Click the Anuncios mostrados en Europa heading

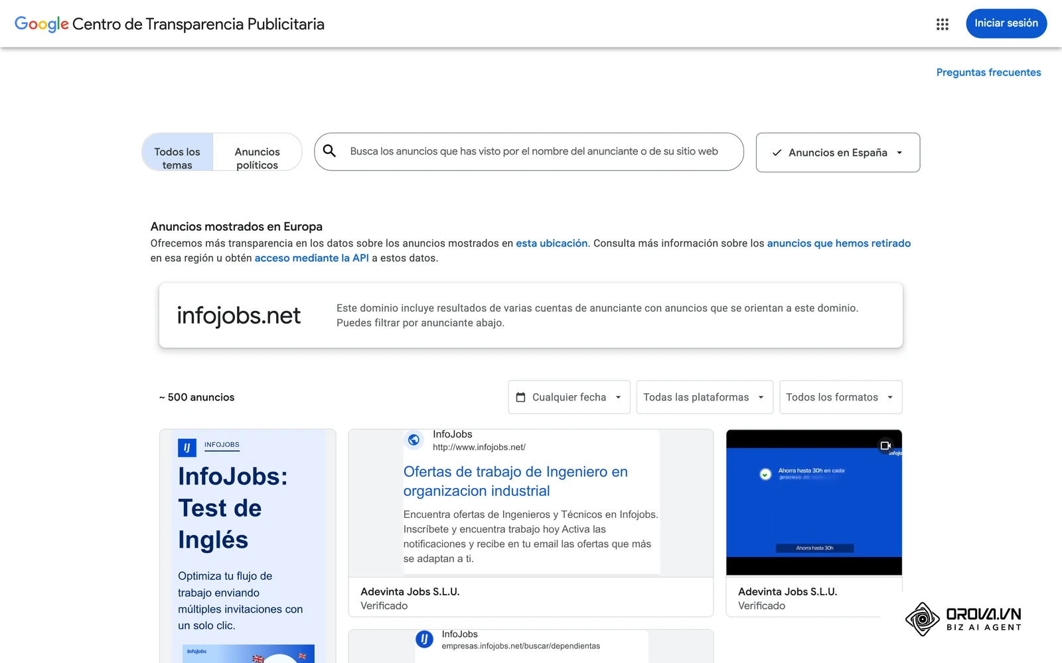pos(236,227)
